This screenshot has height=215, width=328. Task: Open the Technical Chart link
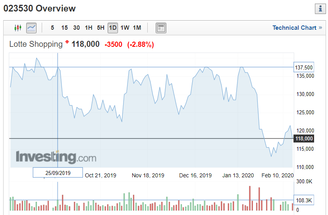click(x=297, y=28)
